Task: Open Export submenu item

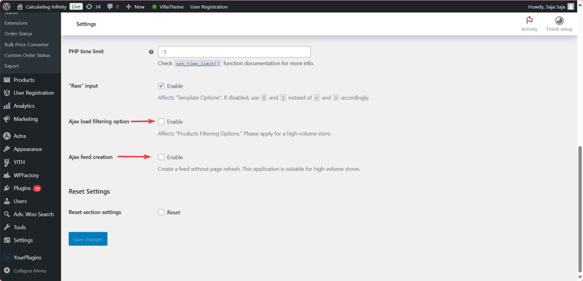Action: point(11,66)
